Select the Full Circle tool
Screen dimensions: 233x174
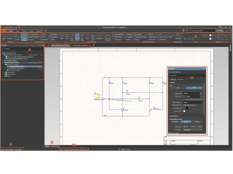[x=151, y=39]
